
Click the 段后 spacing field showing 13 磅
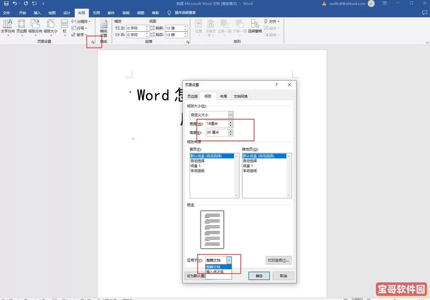(174, 35)
